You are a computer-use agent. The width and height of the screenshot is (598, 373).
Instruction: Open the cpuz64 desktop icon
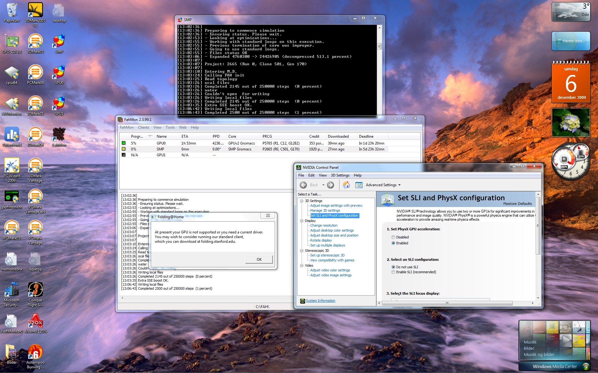[12, 75]
